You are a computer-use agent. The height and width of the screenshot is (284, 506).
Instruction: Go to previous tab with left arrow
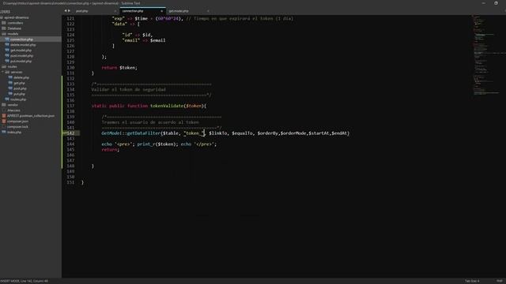point(66,10)
